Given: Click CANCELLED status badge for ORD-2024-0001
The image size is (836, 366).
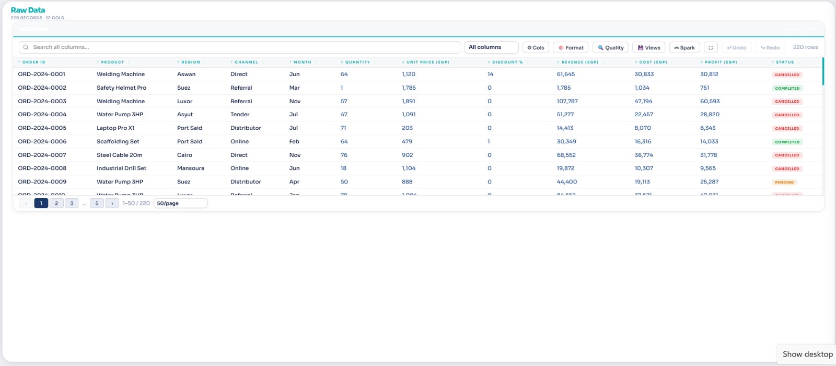Looking at the screenshot, I should (787, 75).
